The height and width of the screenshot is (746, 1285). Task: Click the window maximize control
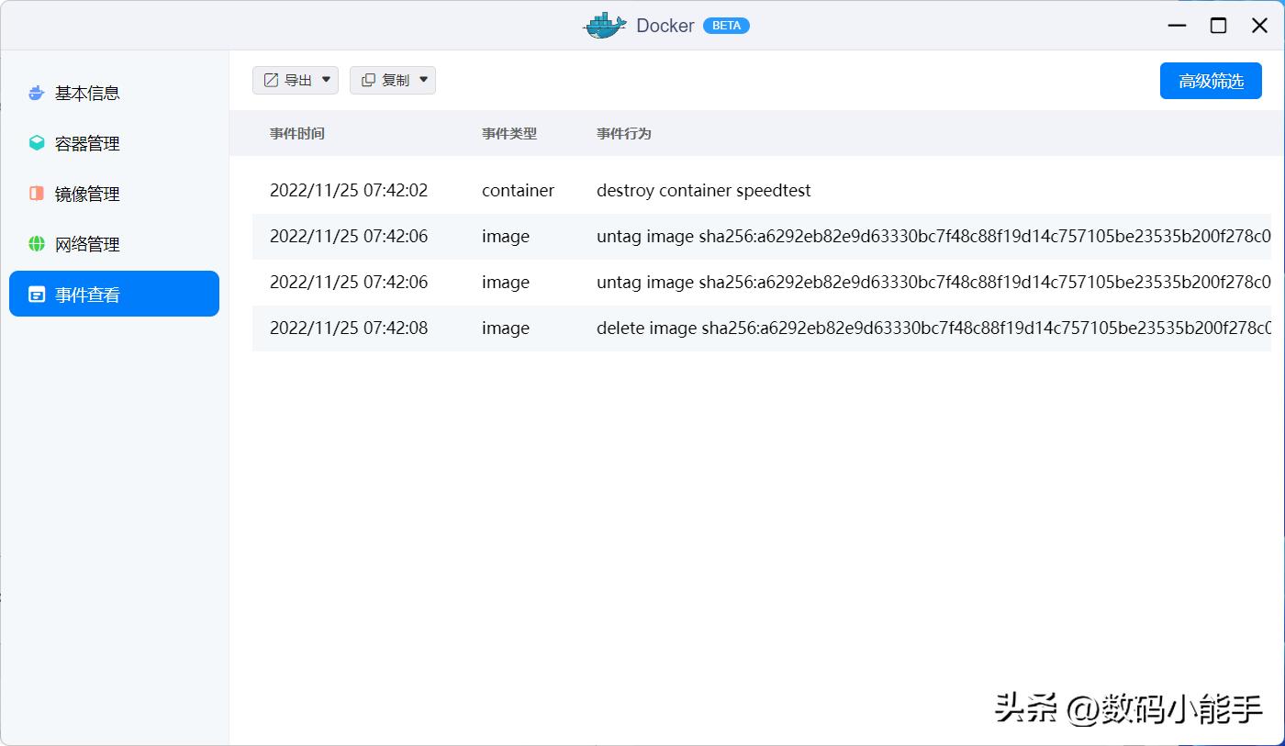[x=1218, y=25]
